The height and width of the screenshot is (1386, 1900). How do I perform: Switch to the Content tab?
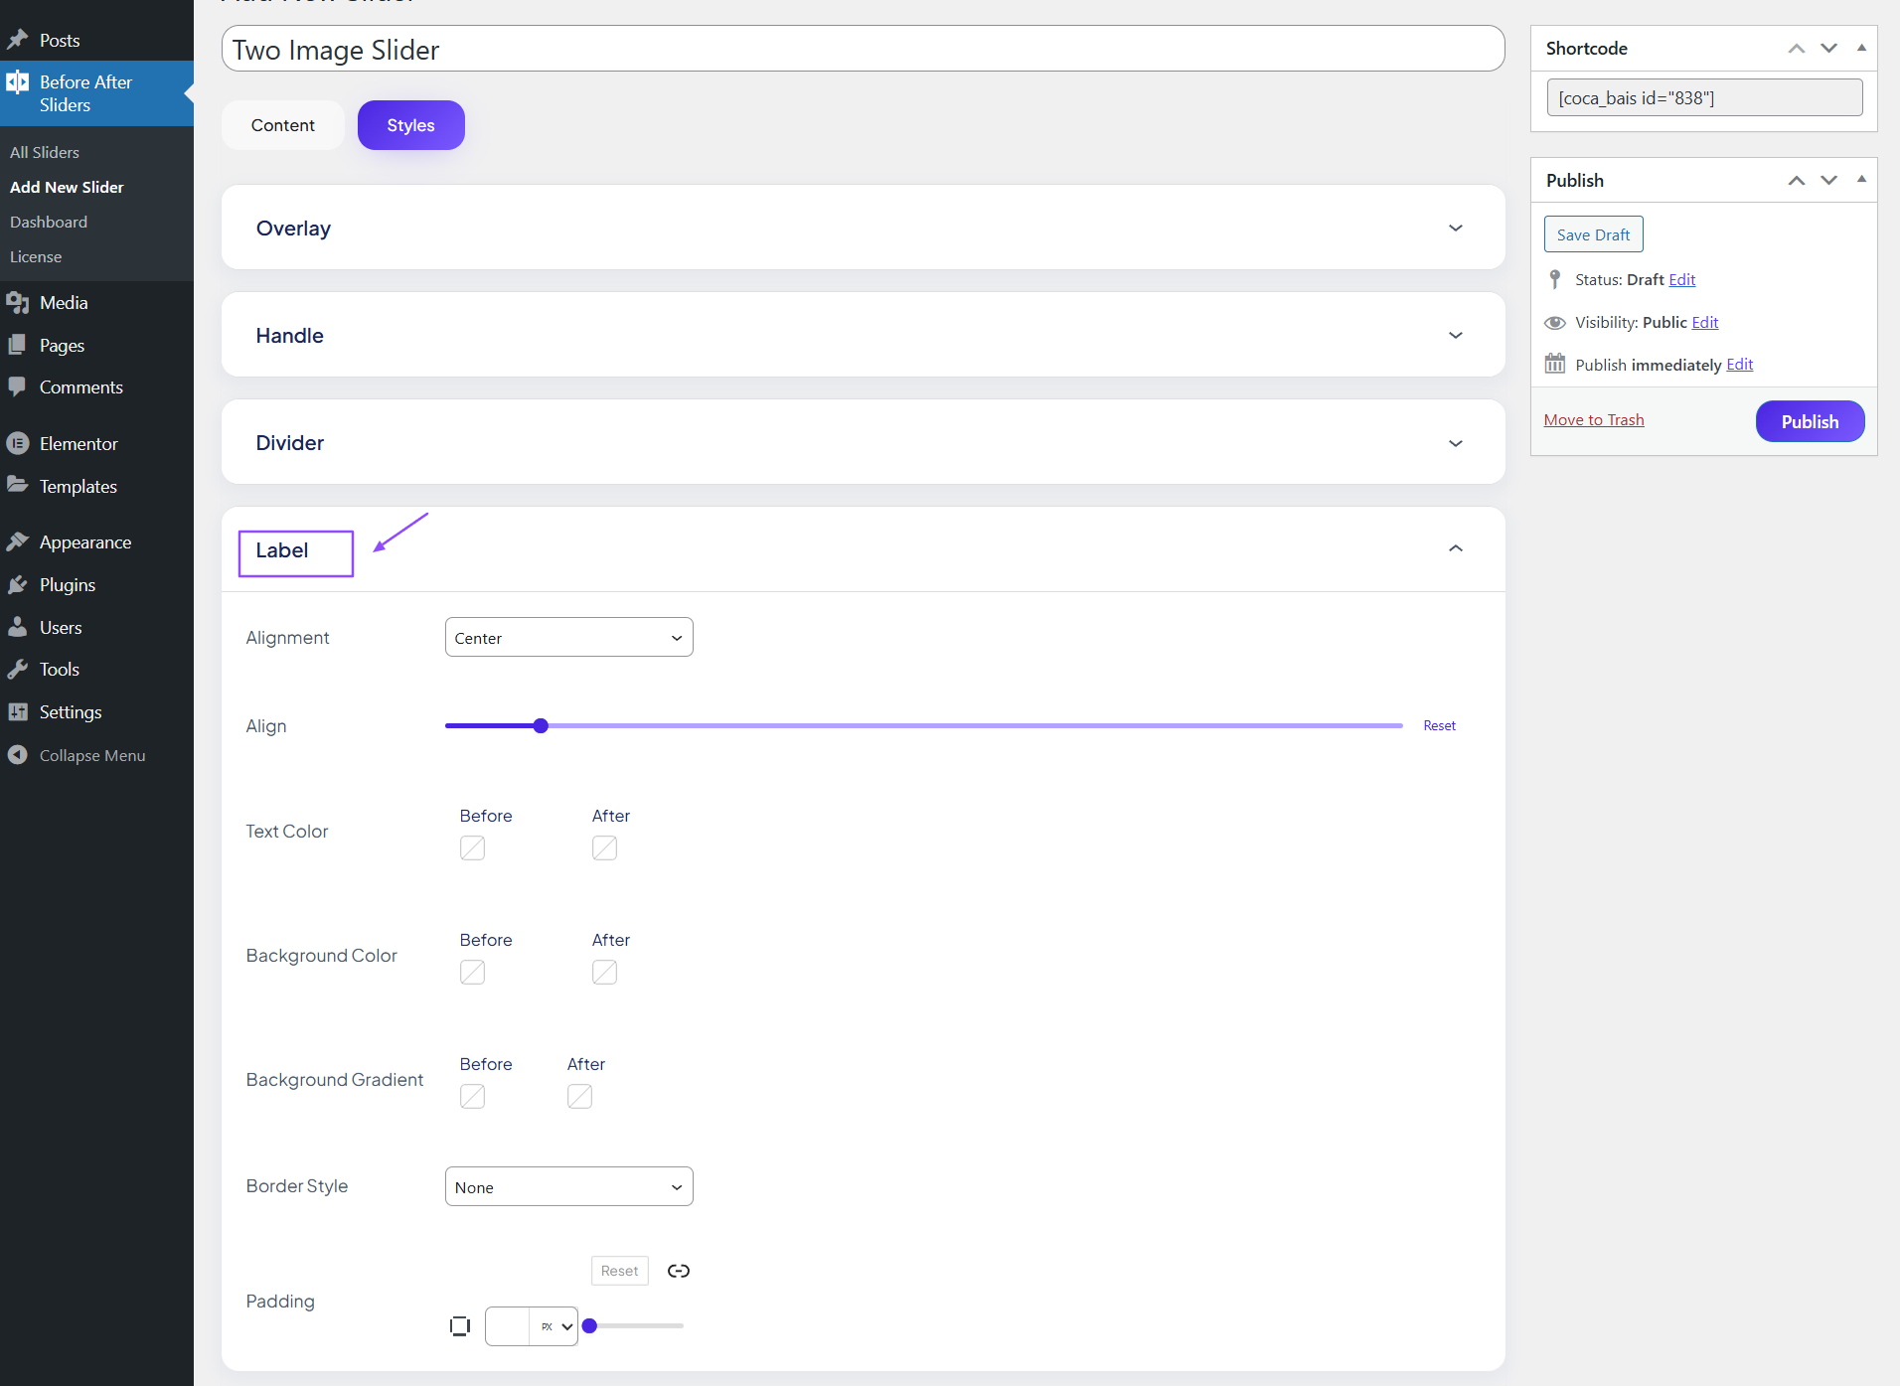pos(283,125)
